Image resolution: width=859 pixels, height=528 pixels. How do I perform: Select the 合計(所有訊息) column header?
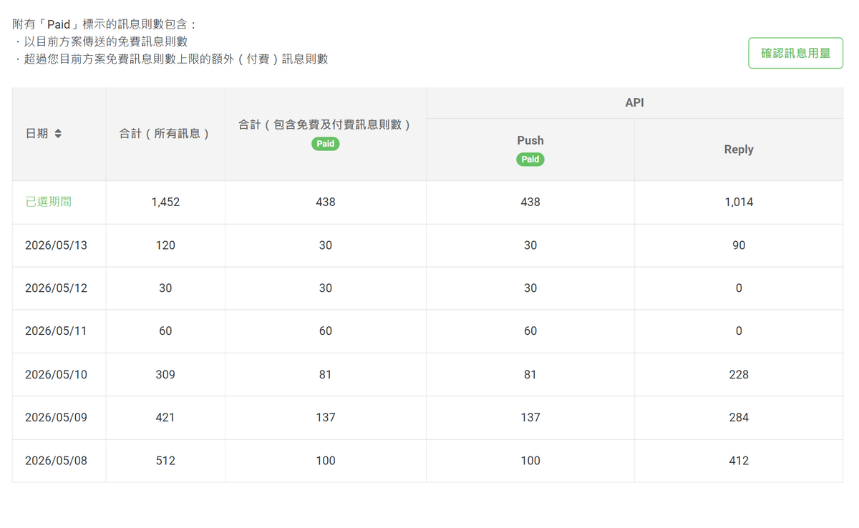(165, 134)
